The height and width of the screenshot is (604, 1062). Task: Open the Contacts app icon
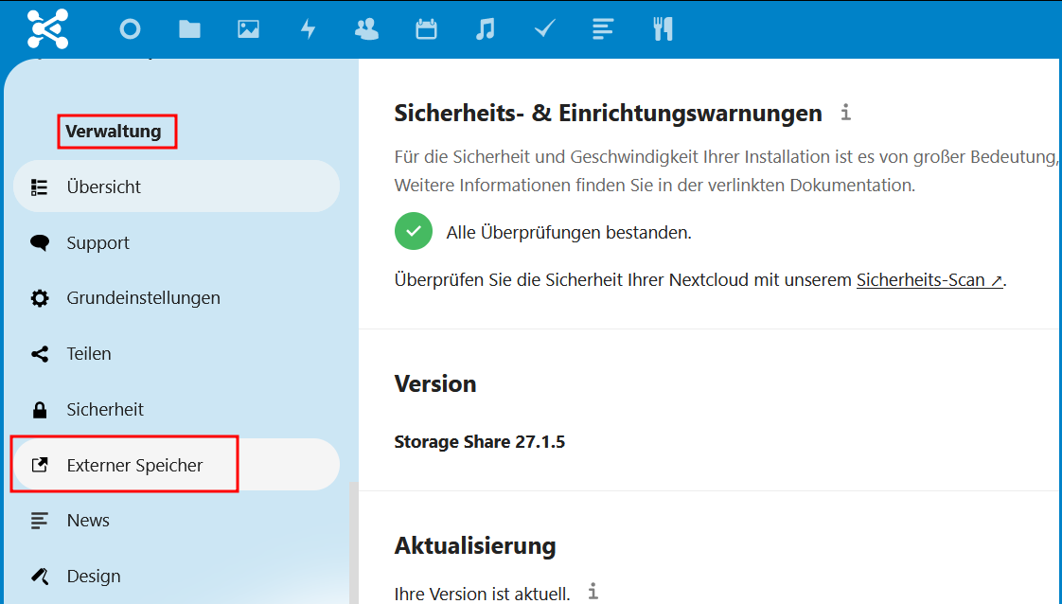(x=366, y=29)
